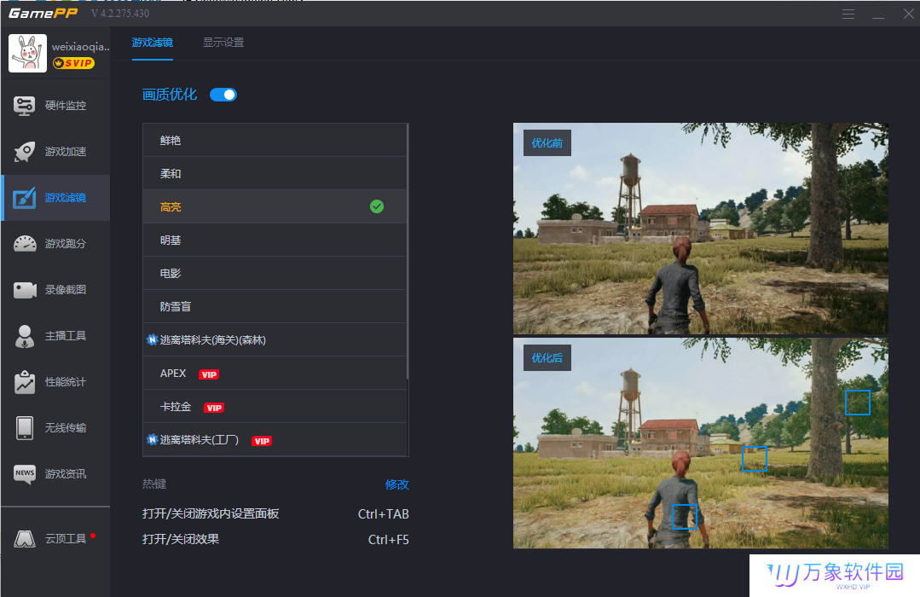
Task: Toggle the 画质优化 switch off
Action: click(x=223, y=95)
